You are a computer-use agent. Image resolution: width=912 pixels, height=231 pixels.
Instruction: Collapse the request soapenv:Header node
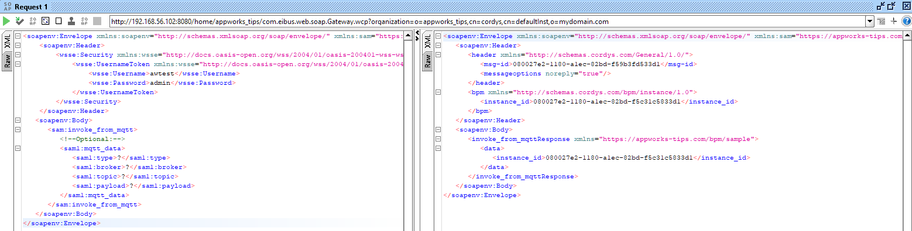tap(18, 46)
